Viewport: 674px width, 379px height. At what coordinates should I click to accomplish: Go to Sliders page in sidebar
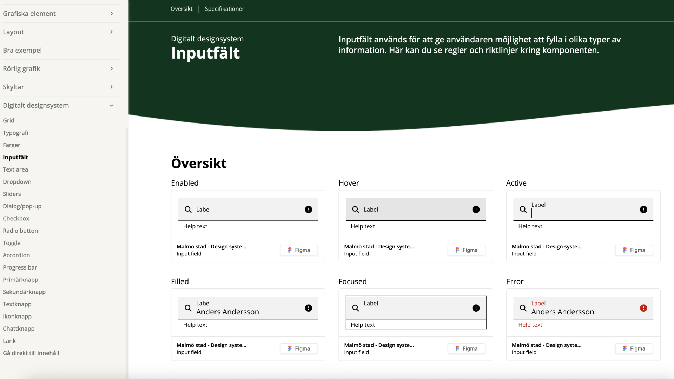(12, 194)
